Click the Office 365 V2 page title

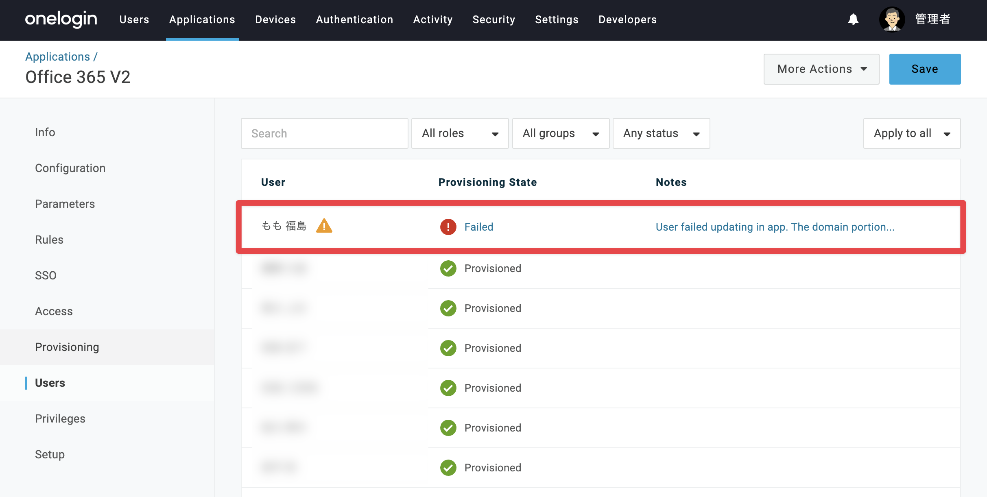tap(78, 77)
